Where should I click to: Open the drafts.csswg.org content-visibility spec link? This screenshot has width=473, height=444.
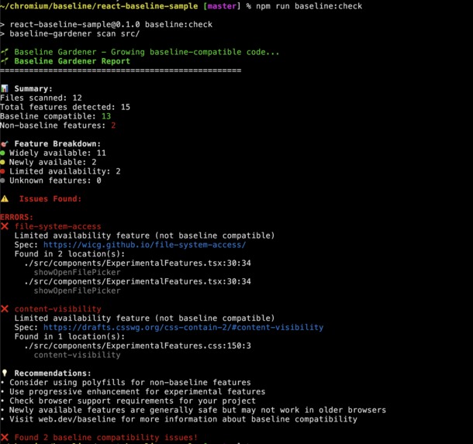[184, 327]
